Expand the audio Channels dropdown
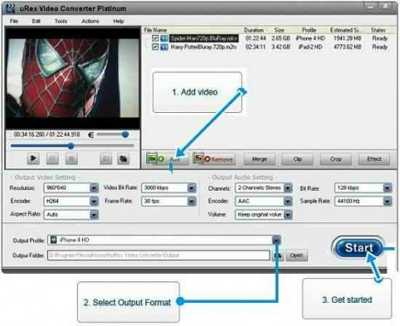 point(288,188)
